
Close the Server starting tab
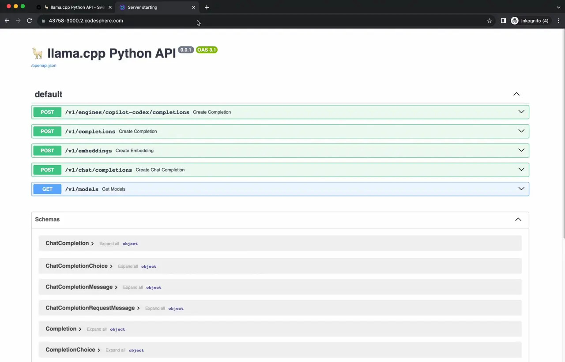coord(193,7)
